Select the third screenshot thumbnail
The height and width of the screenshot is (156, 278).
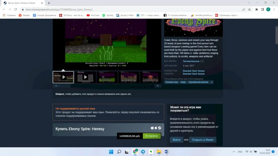(107, 77)
